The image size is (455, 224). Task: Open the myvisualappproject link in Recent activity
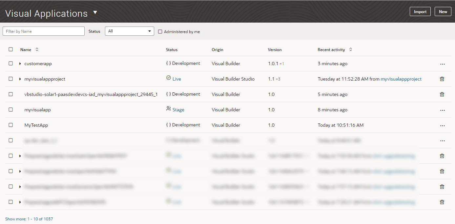click(401, 79)
